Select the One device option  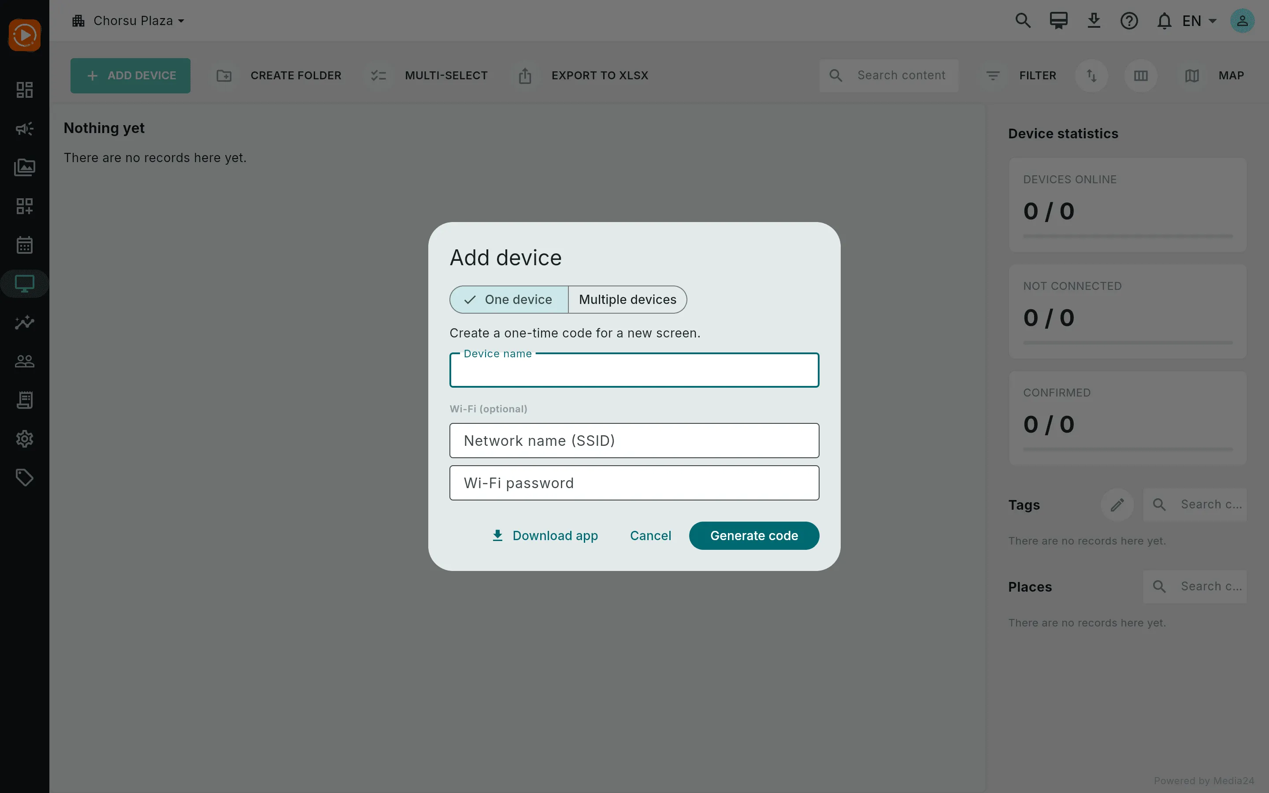[509, 300]
